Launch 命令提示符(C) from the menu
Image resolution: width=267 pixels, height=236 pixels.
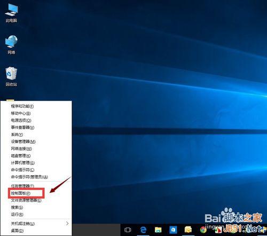[x=36, y=170]
